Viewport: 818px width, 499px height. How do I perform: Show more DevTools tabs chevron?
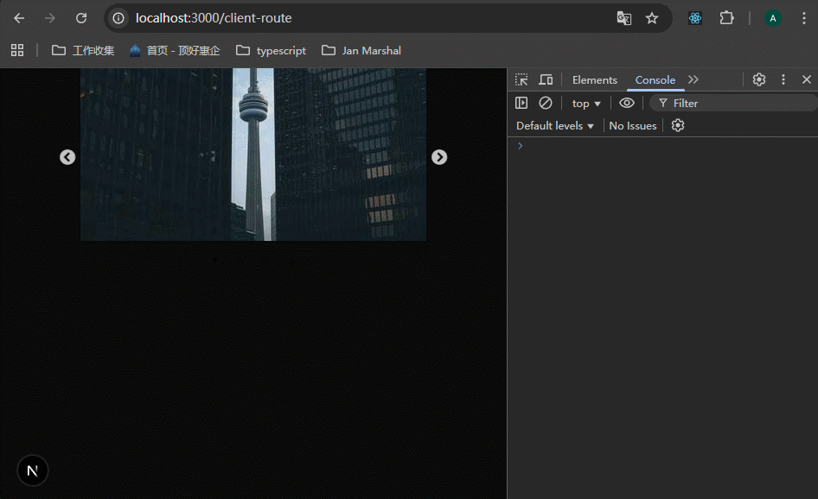click(693, 79)
